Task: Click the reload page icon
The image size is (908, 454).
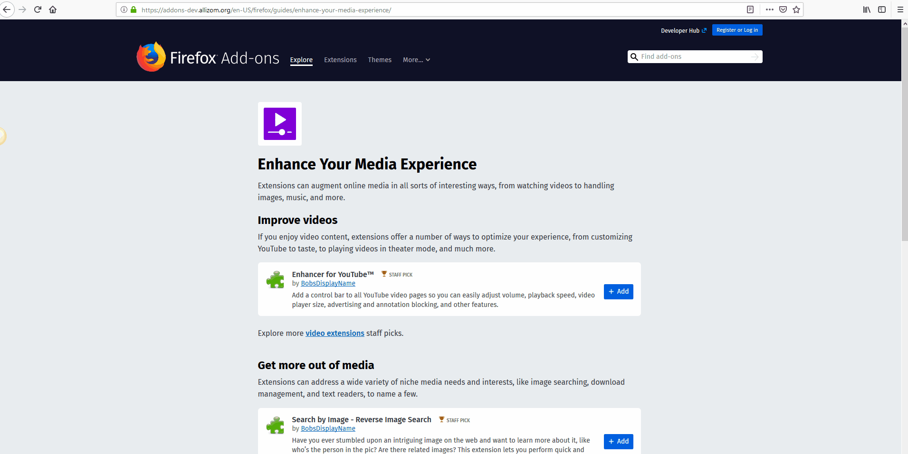Action: [38, 9]
